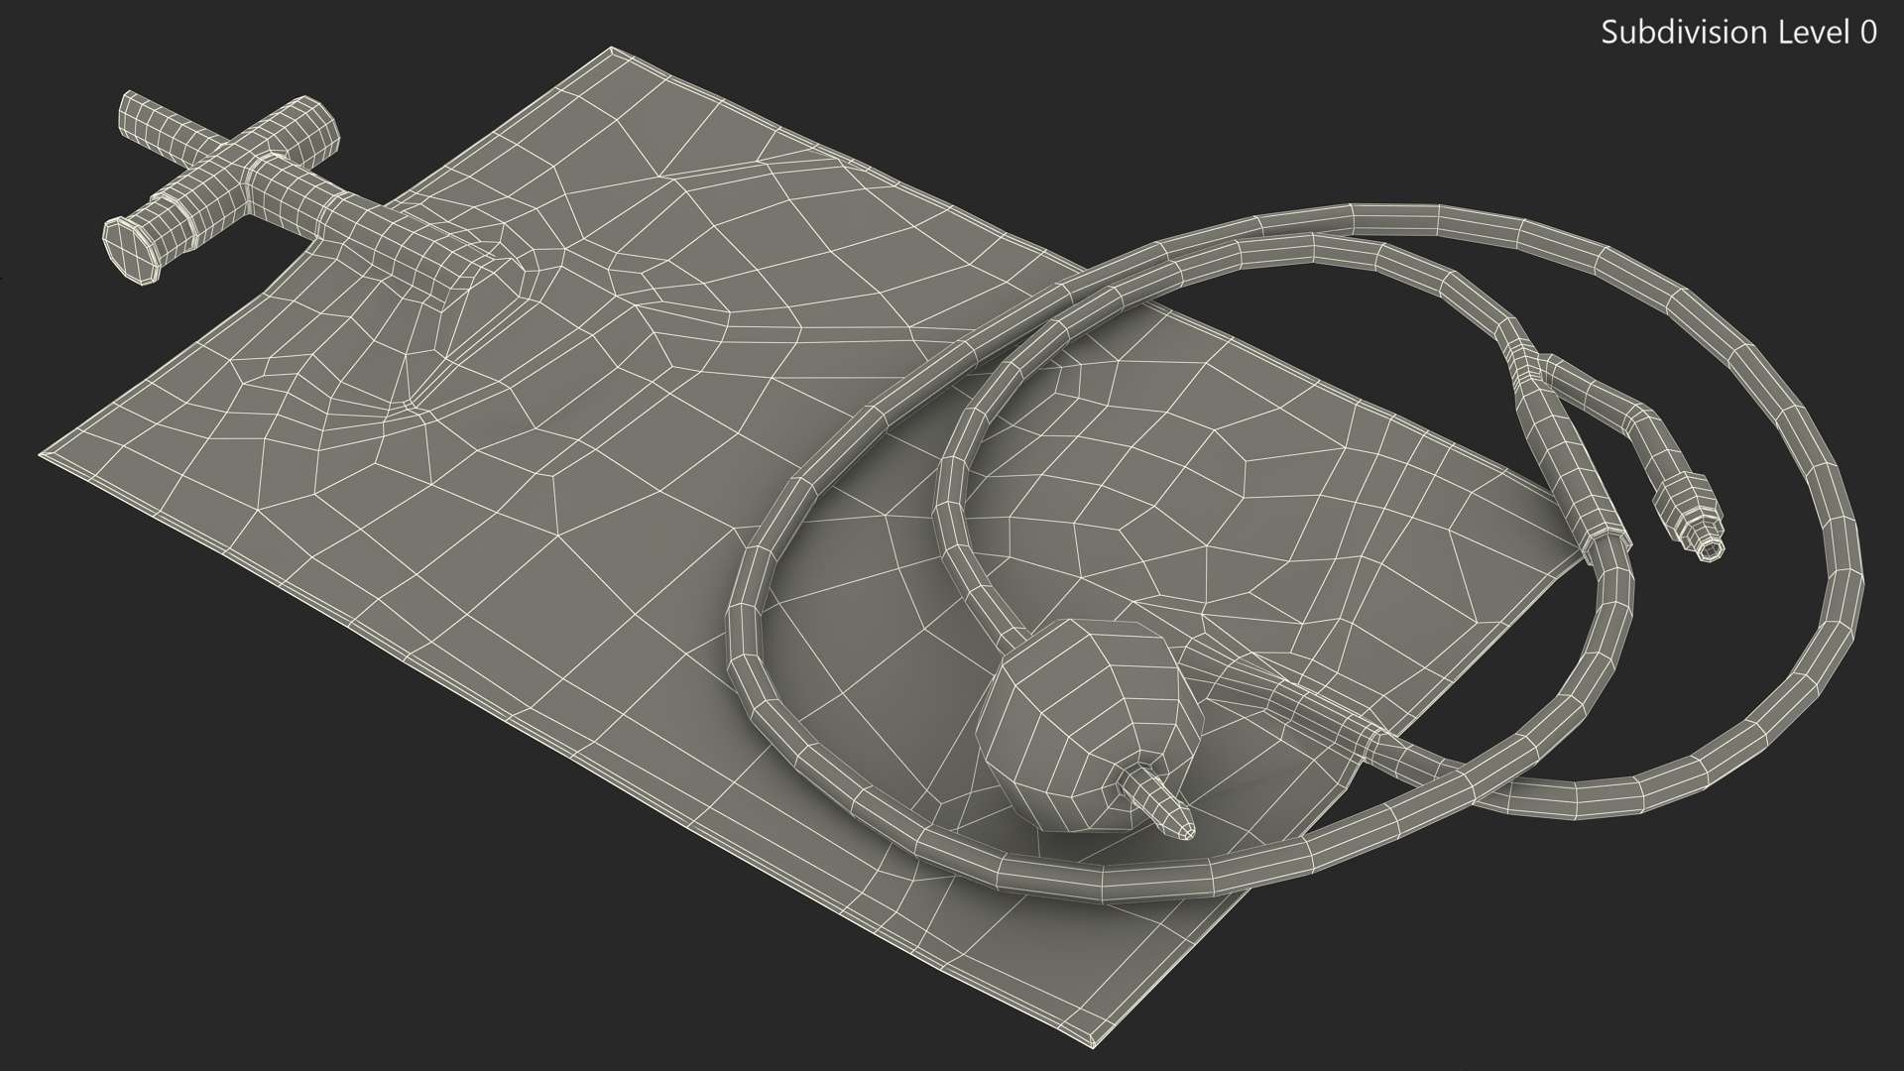Screen dimensions: 1904x1071
Task: Click the Subdivision Level 0 label
Action: [1738, 33]
